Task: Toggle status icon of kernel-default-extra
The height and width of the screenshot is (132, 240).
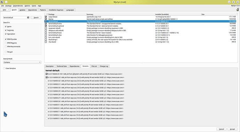Action: 46,24
